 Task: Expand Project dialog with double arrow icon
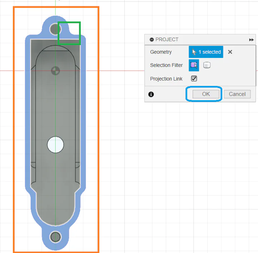click(x=251, y=40)
